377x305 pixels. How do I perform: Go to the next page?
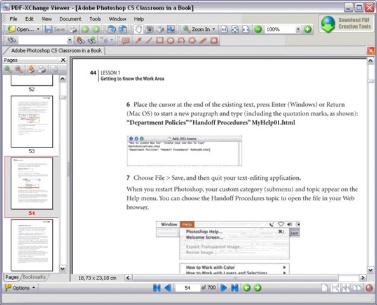pos(224,288)
